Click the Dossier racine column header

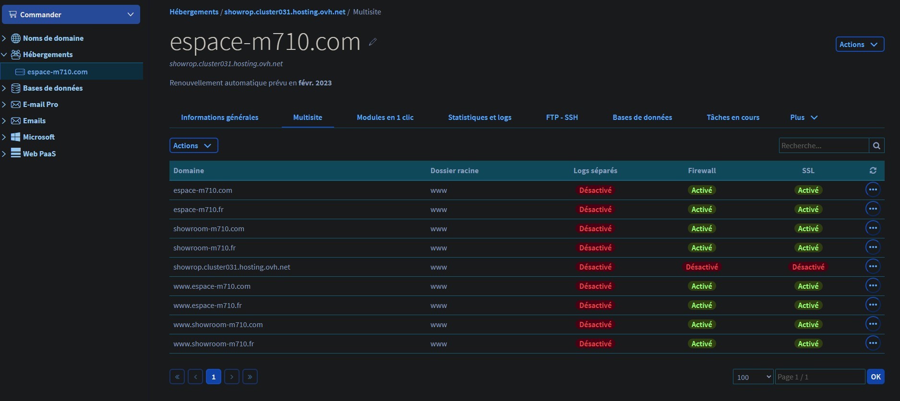tap(455, 171)
